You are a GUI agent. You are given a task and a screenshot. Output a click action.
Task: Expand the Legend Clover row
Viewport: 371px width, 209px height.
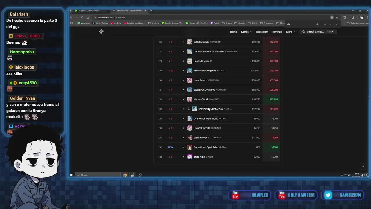(183, 61)
